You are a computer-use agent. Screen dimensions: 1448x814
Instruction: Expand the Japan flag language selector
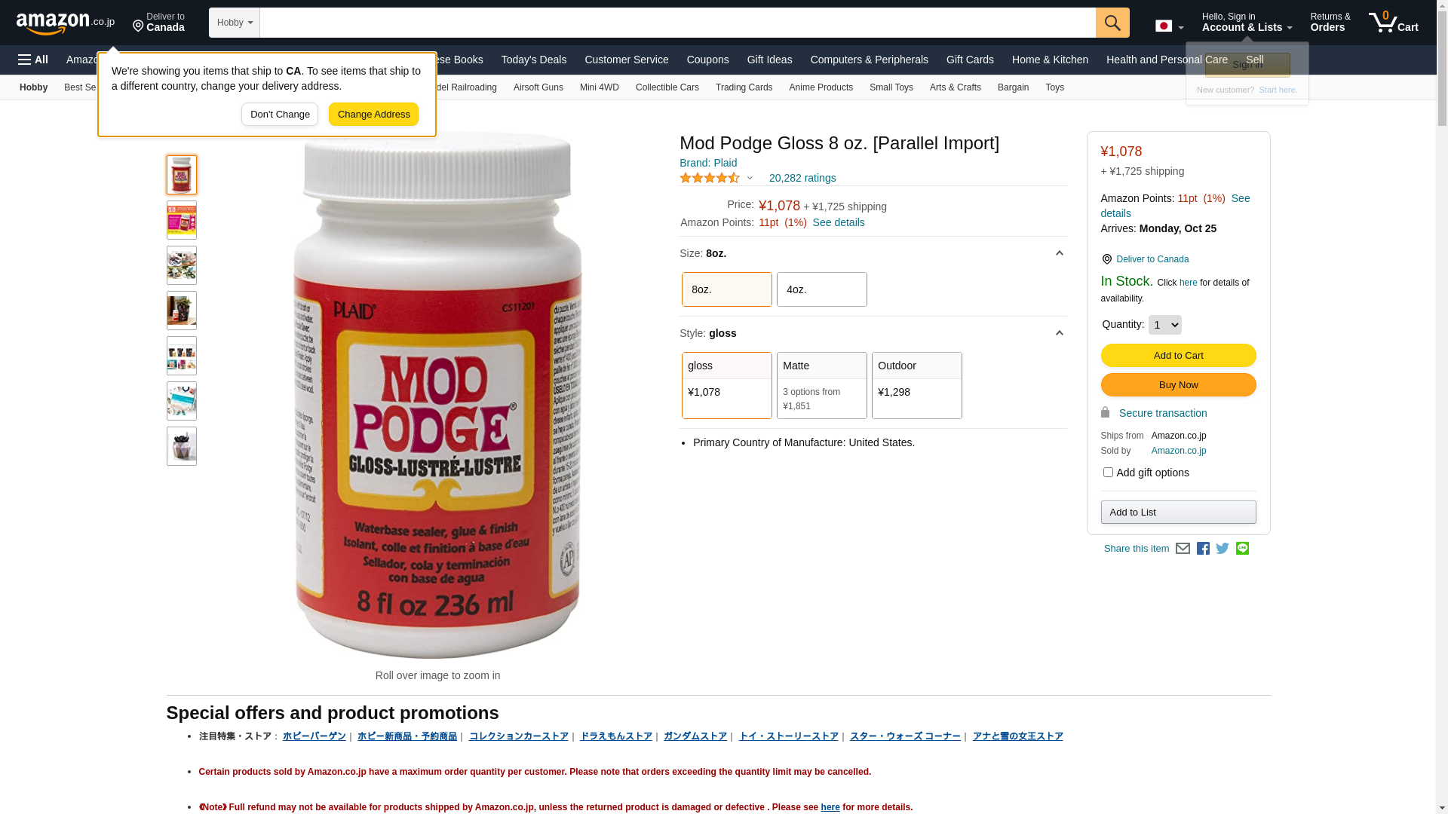1169,26
